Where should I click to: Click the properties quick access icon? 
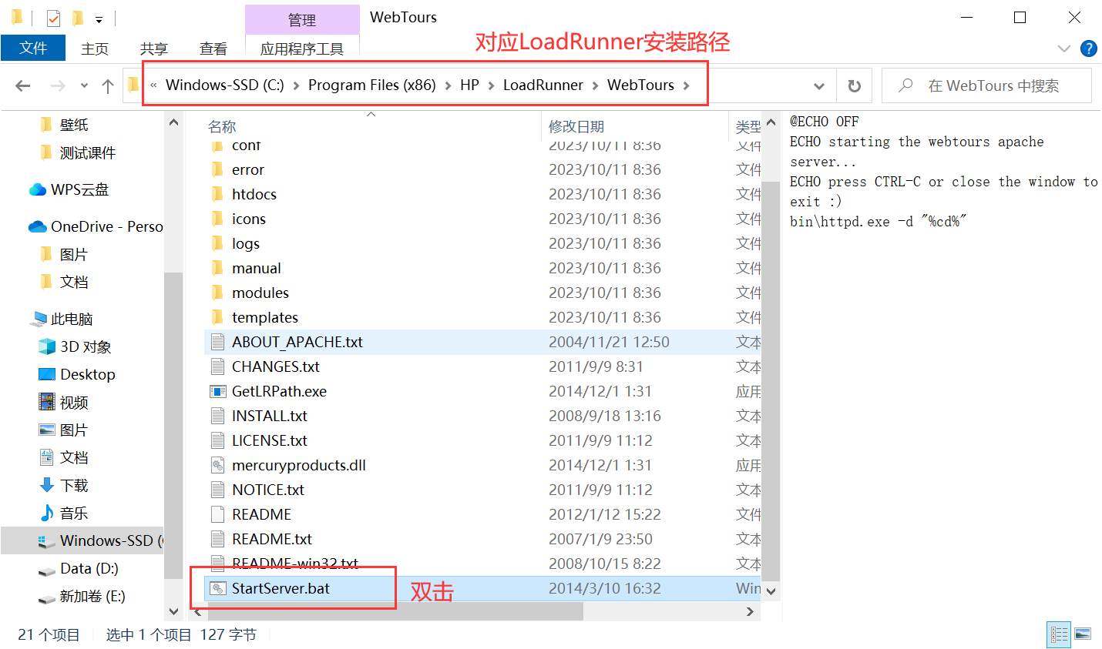click(53, 18)
